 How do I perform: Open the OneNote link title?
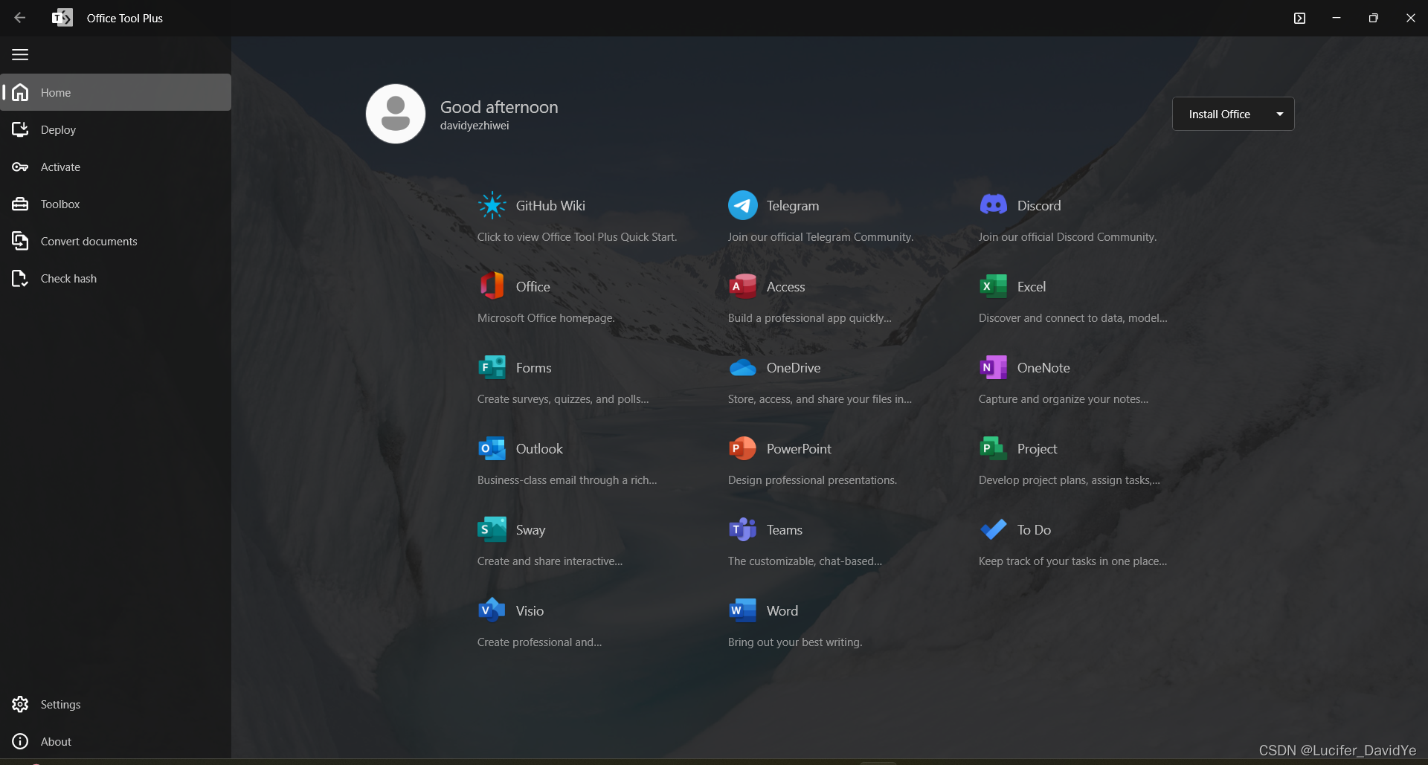[1043, 367]
